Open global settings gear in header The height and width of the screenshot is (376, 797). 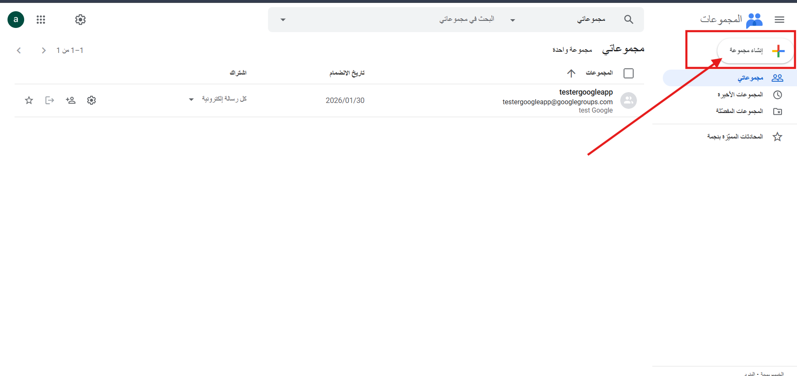[80, 20]
